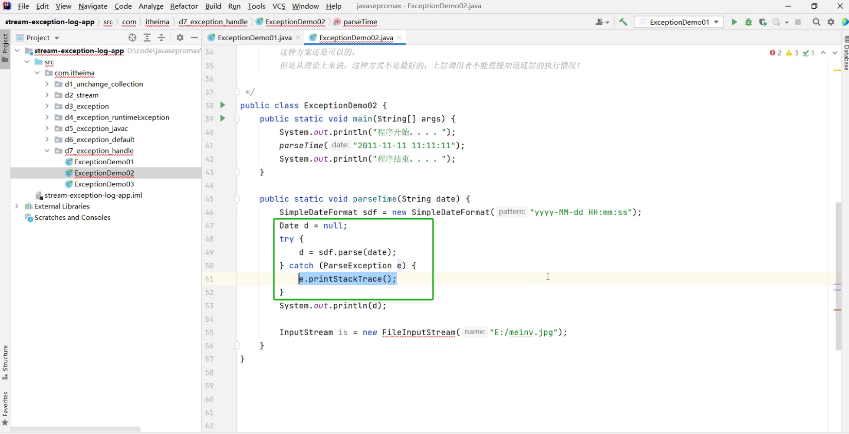Locate opened file in Project tree icon
The image size is (849, 434).
pos(132,38)
